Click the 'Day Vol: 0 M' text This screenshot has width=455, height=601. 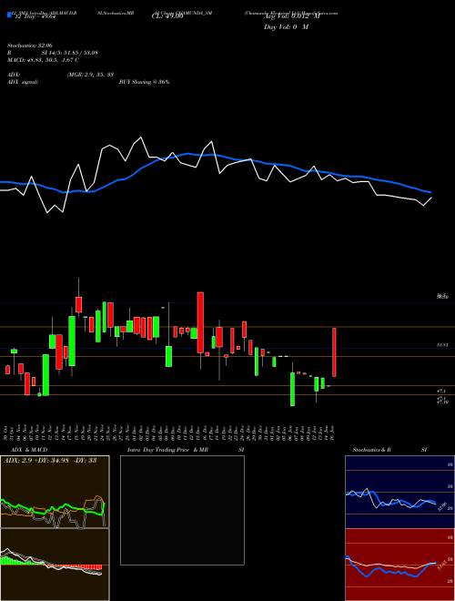(x=286, y=27)
